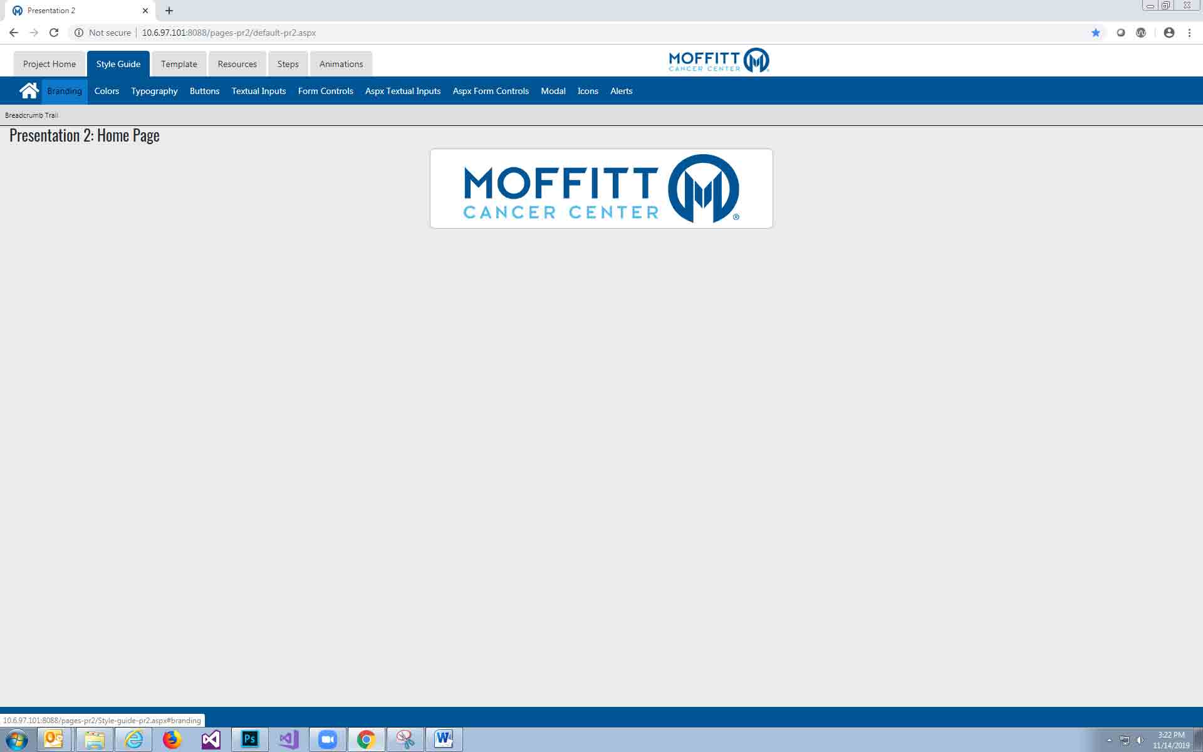Navigate to Aspx Form Controls
Screen dimensions: 1203x752
point(491,91)
